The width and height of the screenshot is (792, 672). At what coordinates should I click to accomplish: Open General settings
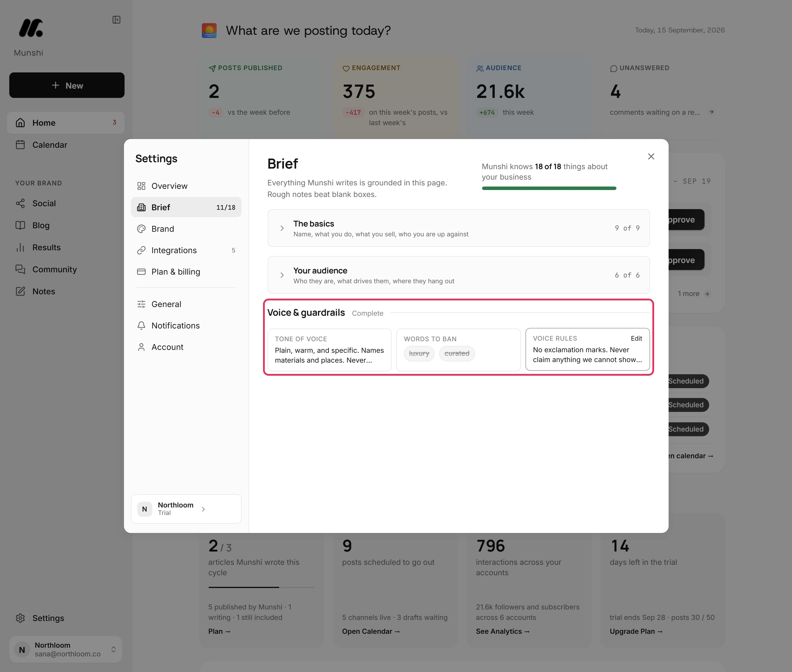(186, 304)
